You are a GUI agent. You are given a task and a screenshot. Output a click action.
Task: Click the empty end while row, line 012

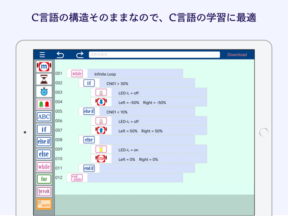pos(135,178)
